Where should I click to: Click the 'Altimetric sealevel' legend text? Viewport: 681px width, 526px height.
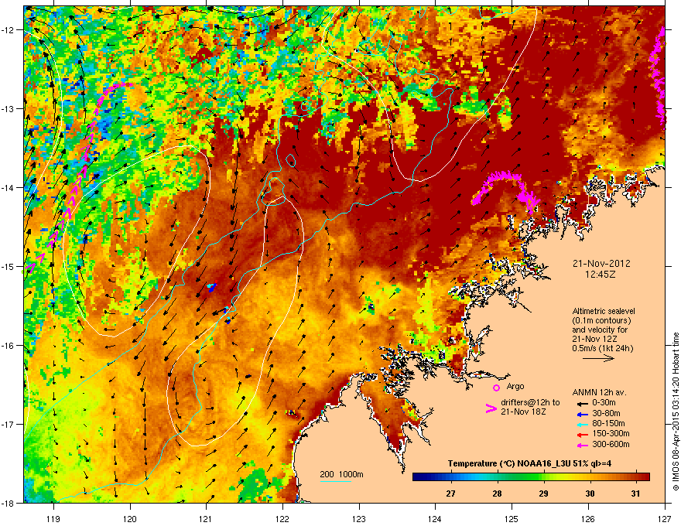point(604,311)
